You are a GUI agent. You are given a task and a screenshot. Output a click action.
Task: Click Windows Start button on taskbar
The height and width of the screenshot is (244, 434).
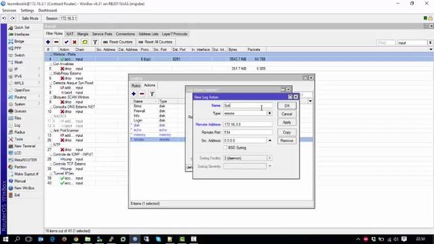point(5,239)
